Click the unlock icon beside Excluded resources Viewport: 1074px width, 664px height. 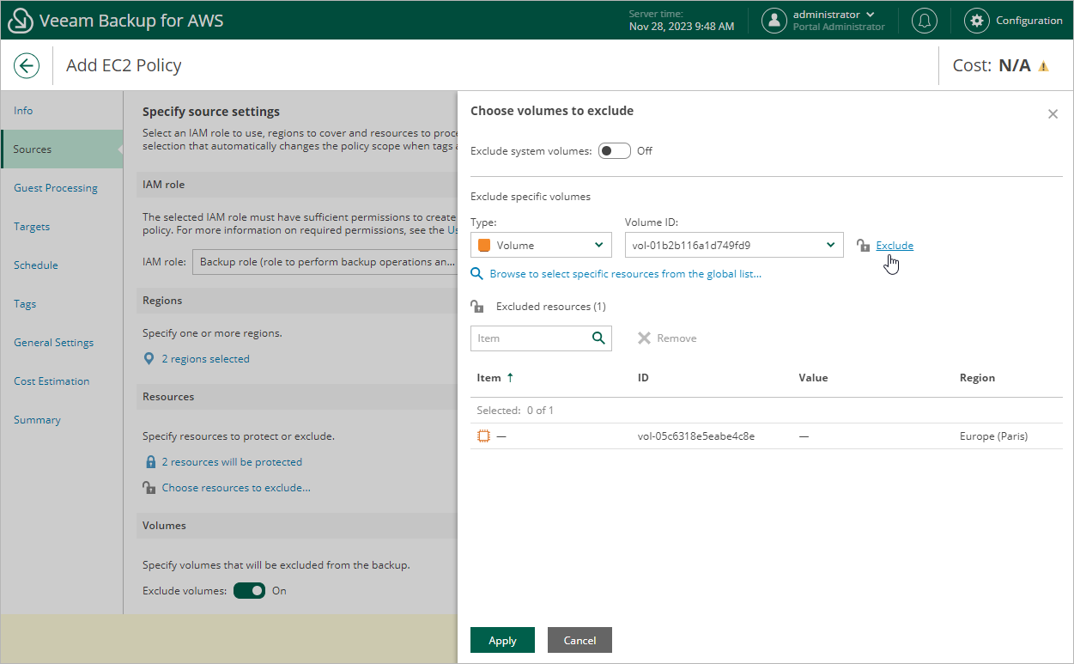(477, 307)
